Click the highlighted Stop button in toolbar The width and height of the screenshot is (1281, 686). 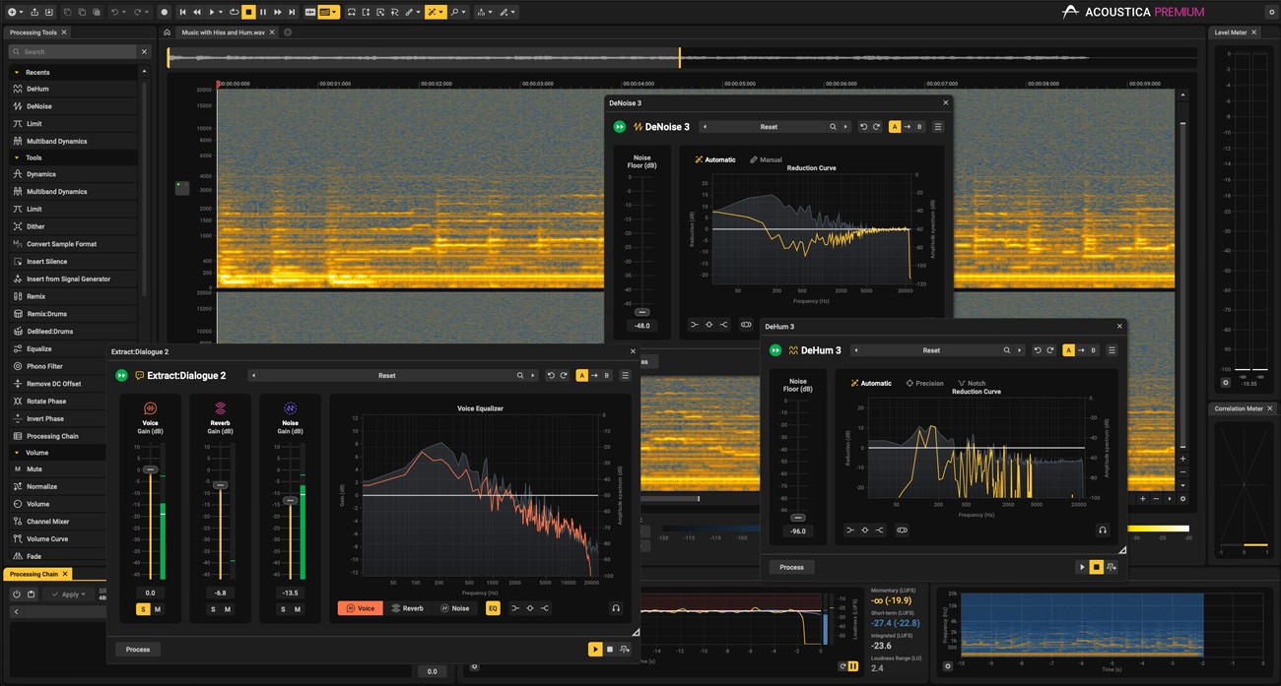point(249,12)
